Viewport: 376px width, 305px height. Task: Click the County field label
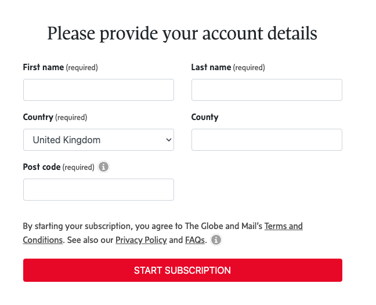coord(205,117)
